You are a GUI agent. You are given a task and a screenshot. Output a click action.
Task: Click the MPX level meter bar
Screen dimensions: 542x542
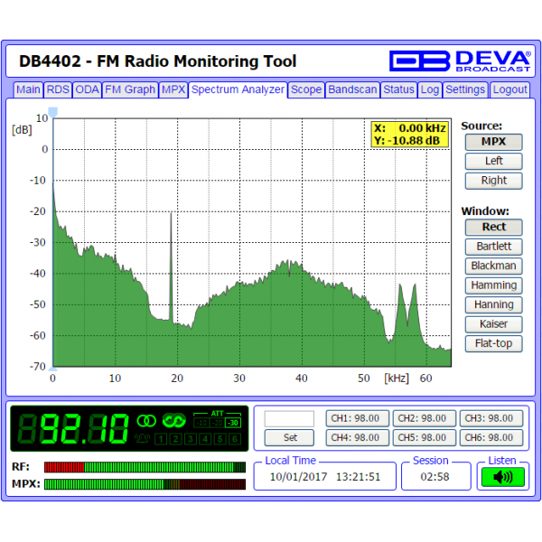pyautogui.click(x=145, y=484)
